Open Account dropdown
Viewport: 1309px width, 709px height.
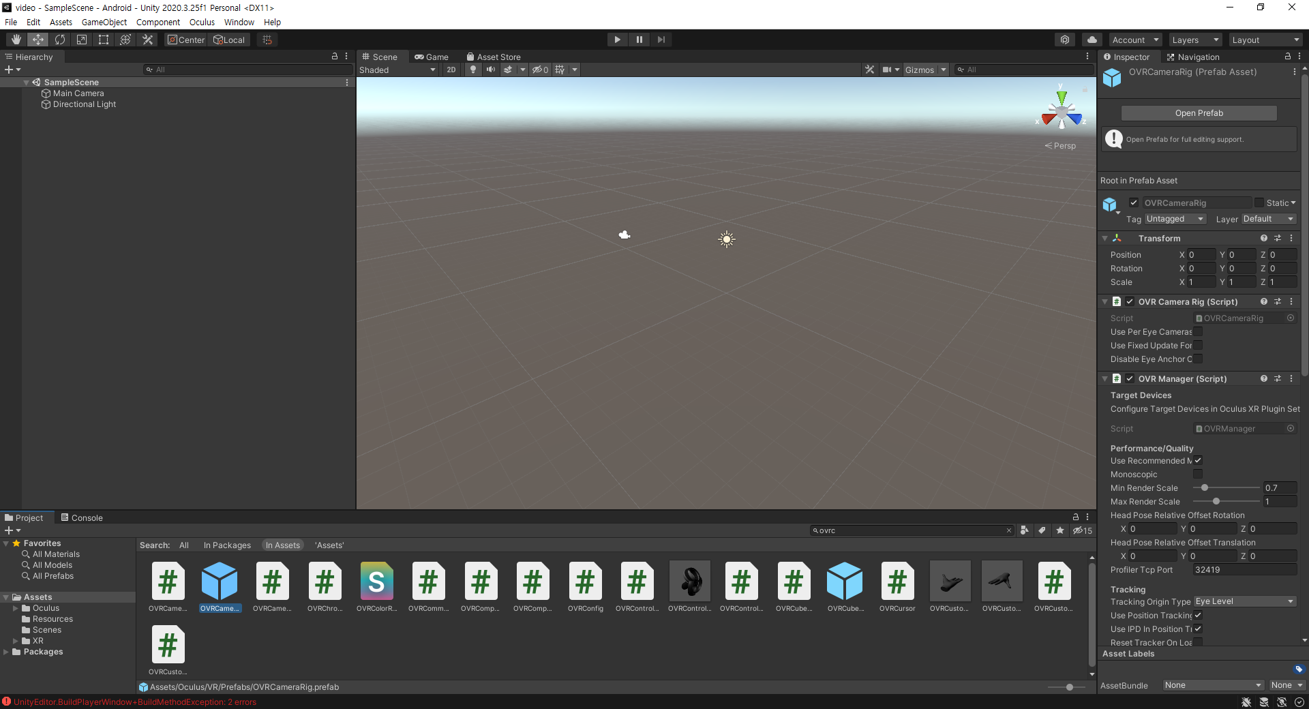pyautogui.click(x=1134, y=40)
